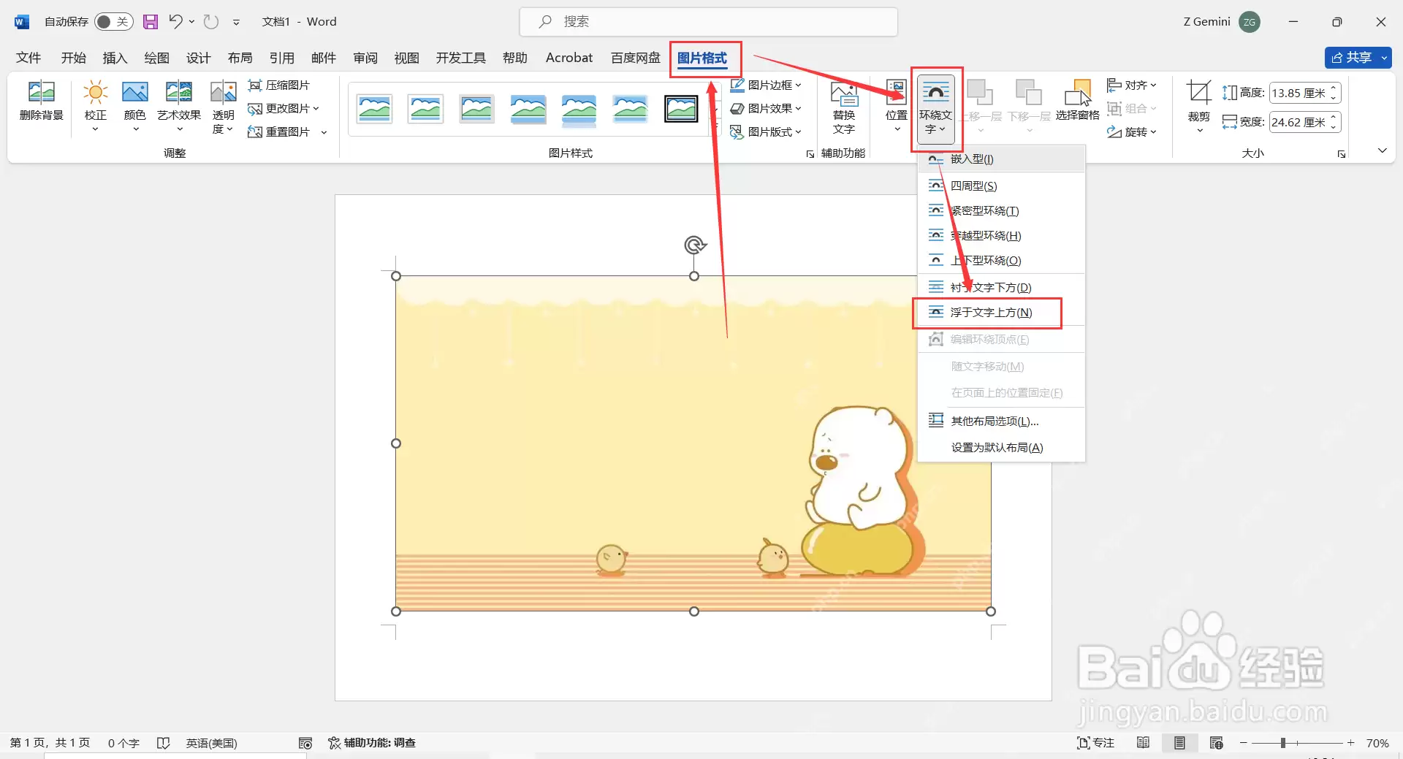
Task: Select Top and Bottom (上下型环绕)
Action: (x=1000, y=261)
